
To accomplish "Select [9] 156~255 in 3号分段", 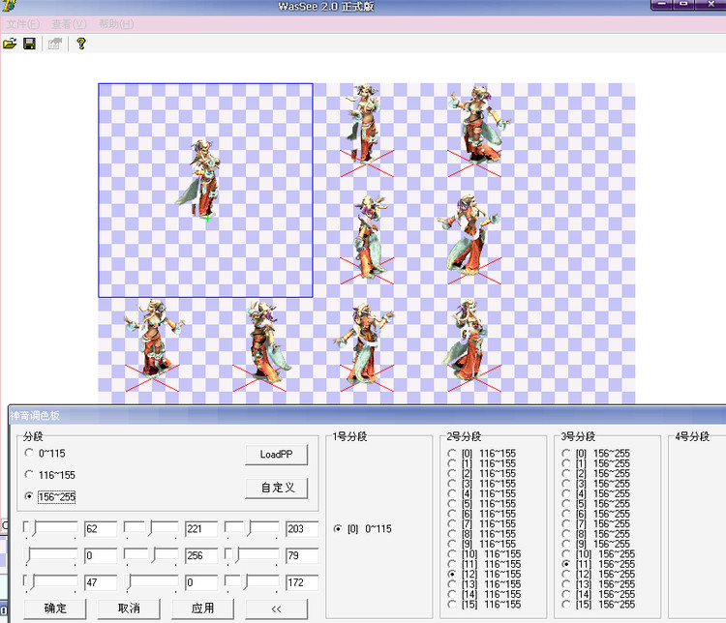I will pos(566,544).
